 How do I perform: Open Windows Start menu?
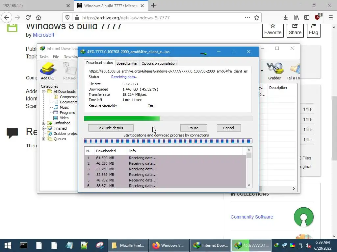(x=8, y=245)
